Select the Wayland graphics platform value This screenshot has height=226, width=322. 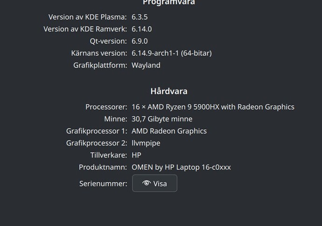[146, 65]
